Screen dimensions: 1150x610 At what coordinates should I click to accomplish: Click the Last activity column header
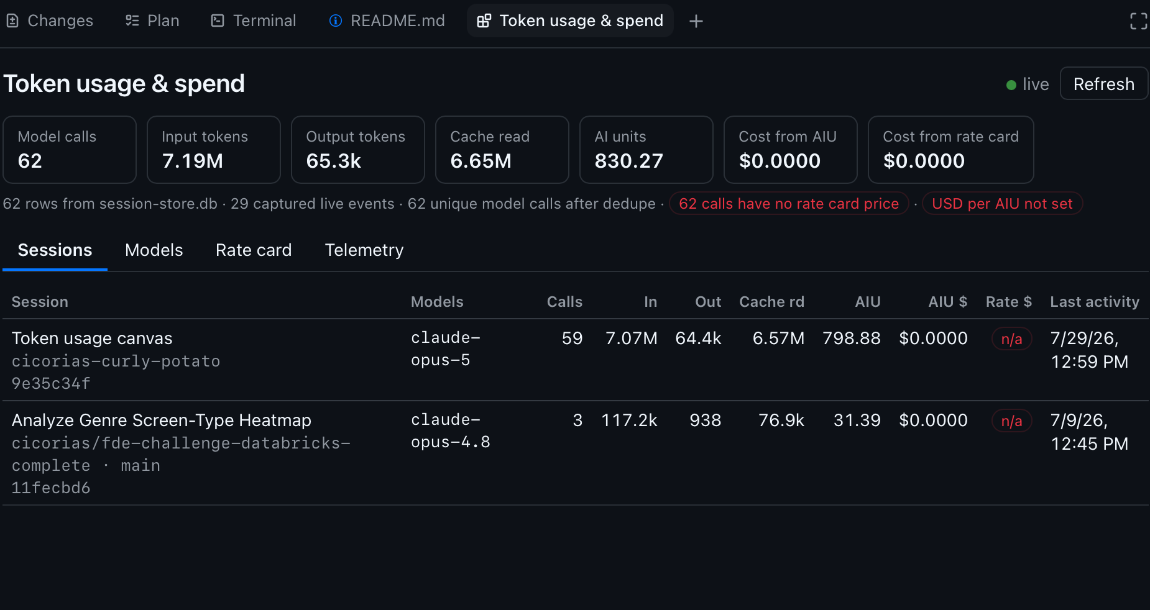point(1095,302)
